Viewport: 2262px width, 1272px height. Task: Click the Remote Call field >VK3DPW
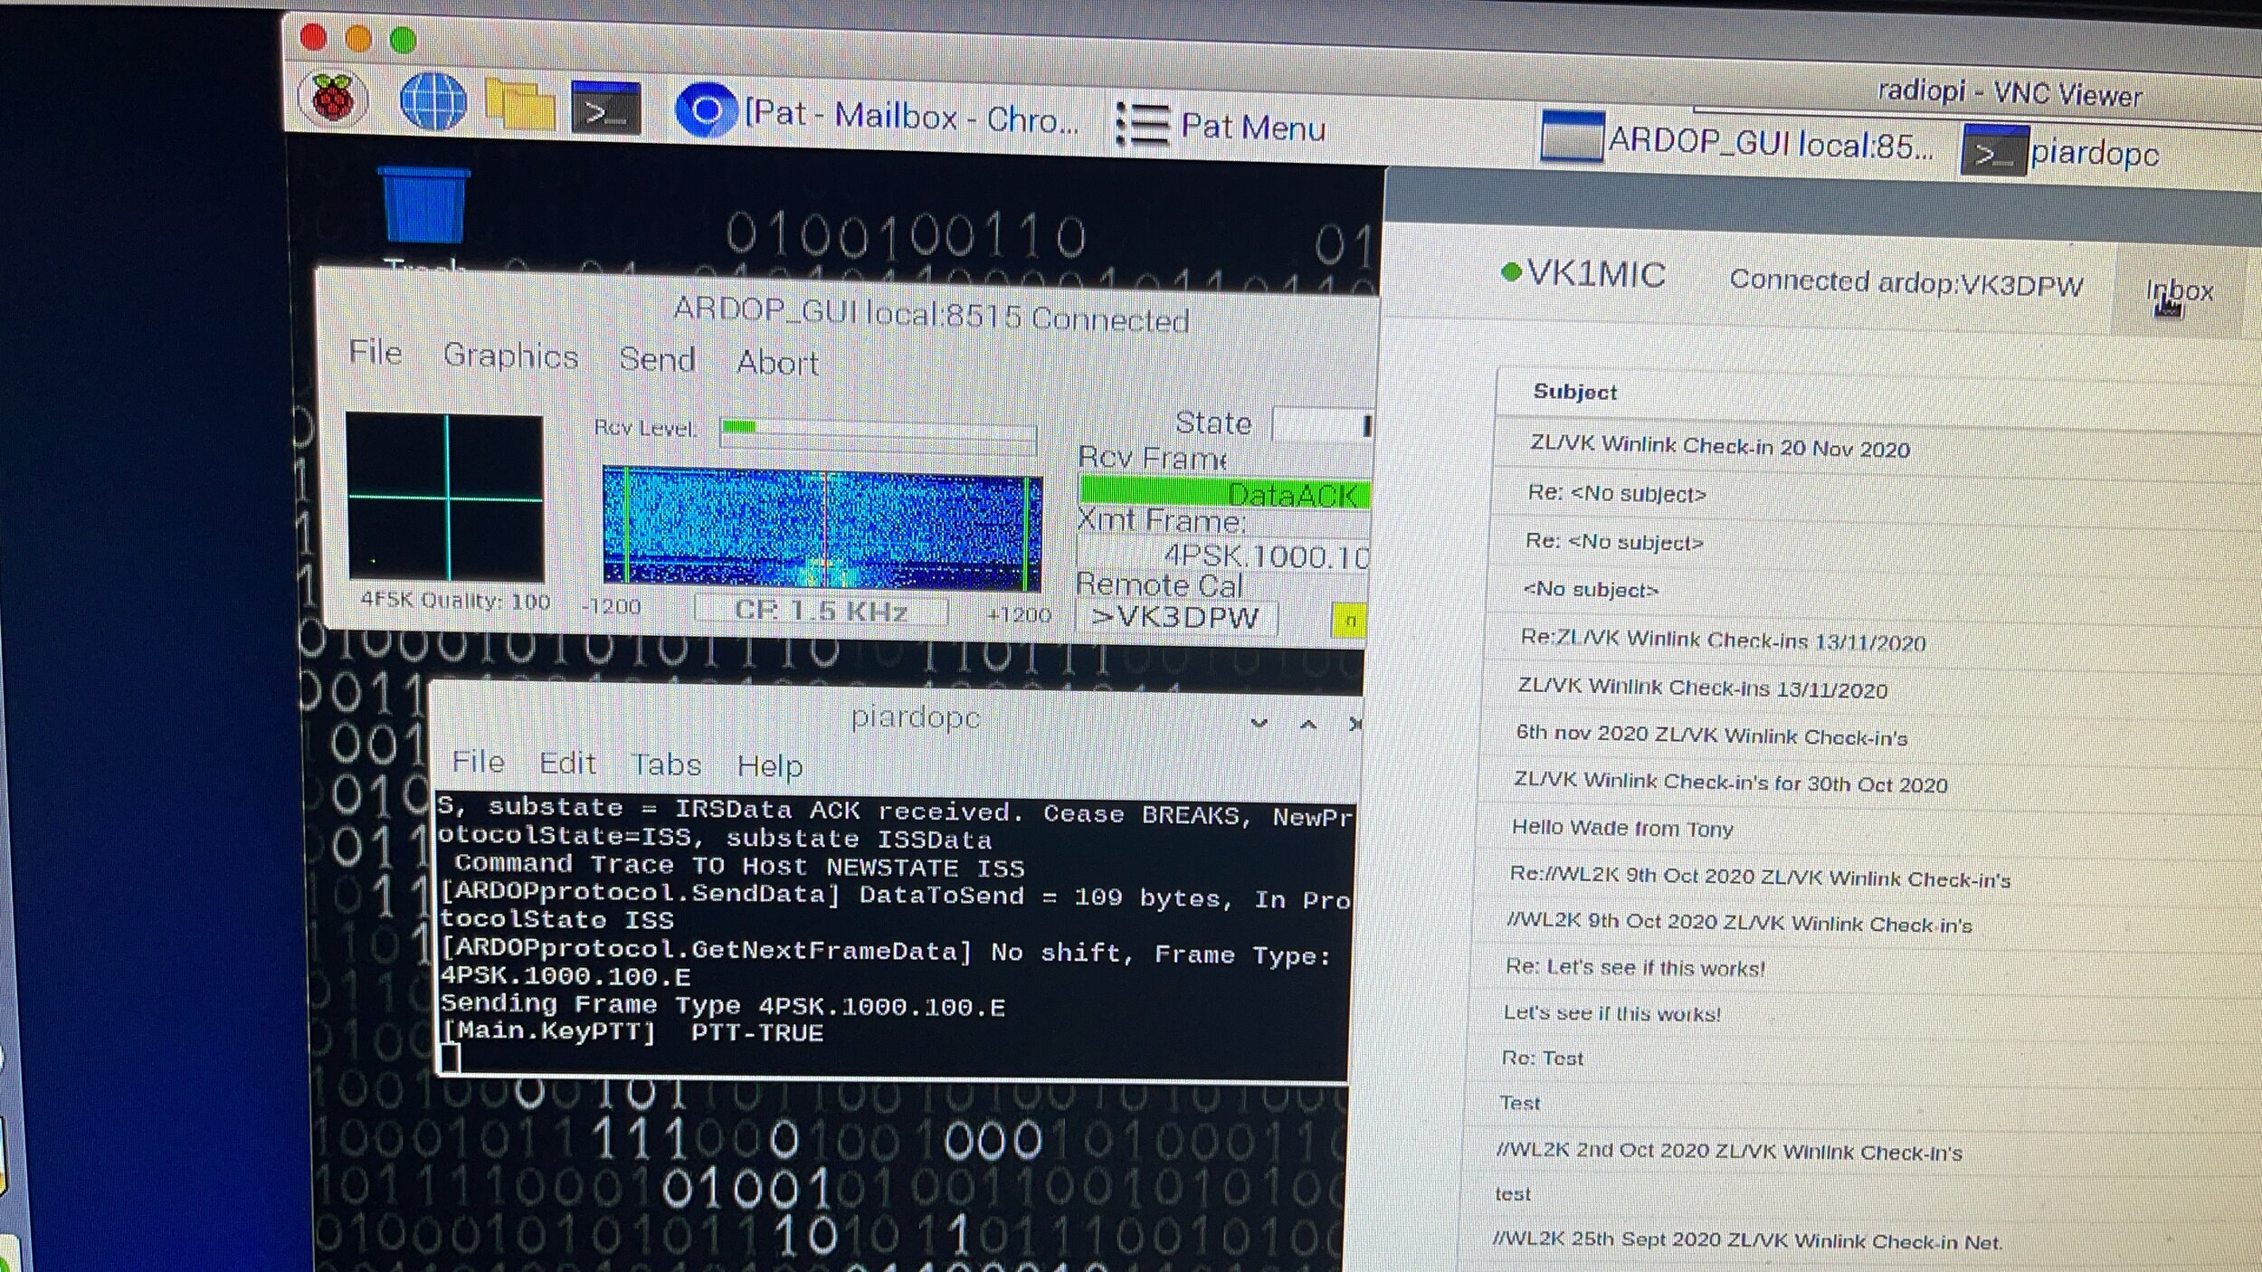(1175, 618)
